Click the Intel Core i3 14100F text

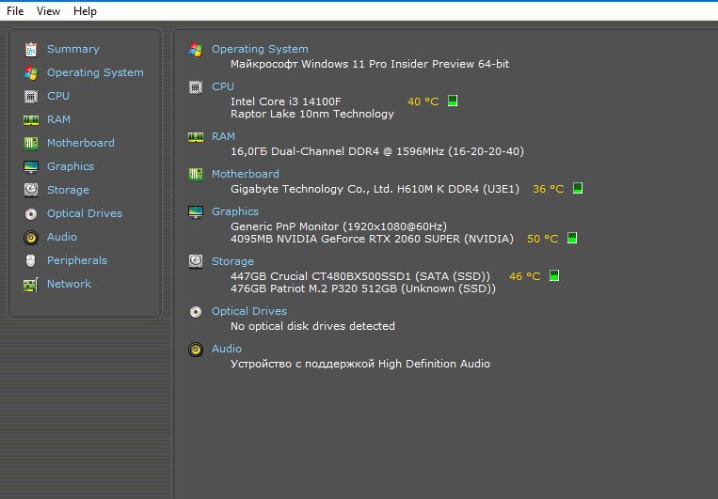point(286,101)
